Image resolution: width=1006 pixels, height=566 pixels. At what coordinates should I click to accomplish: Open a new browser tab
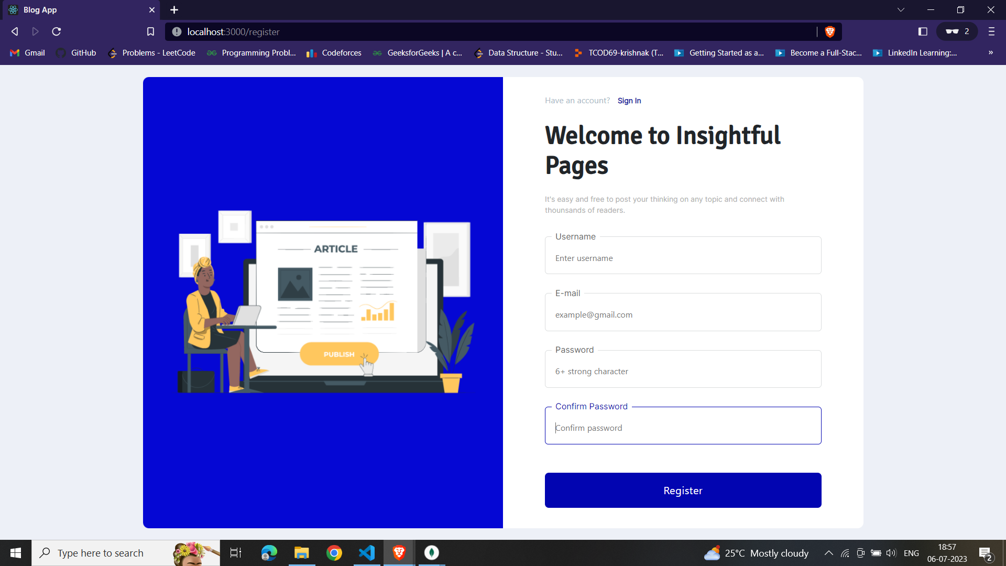[174, 9]
